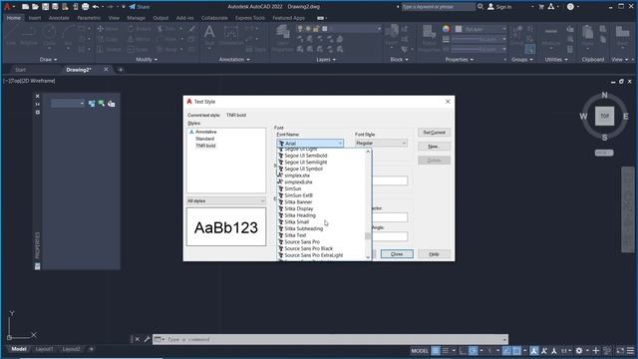Screen dimensions: 638x359
Task: Open the All styles filter dropdown
Action: click(x=226, y=201)
